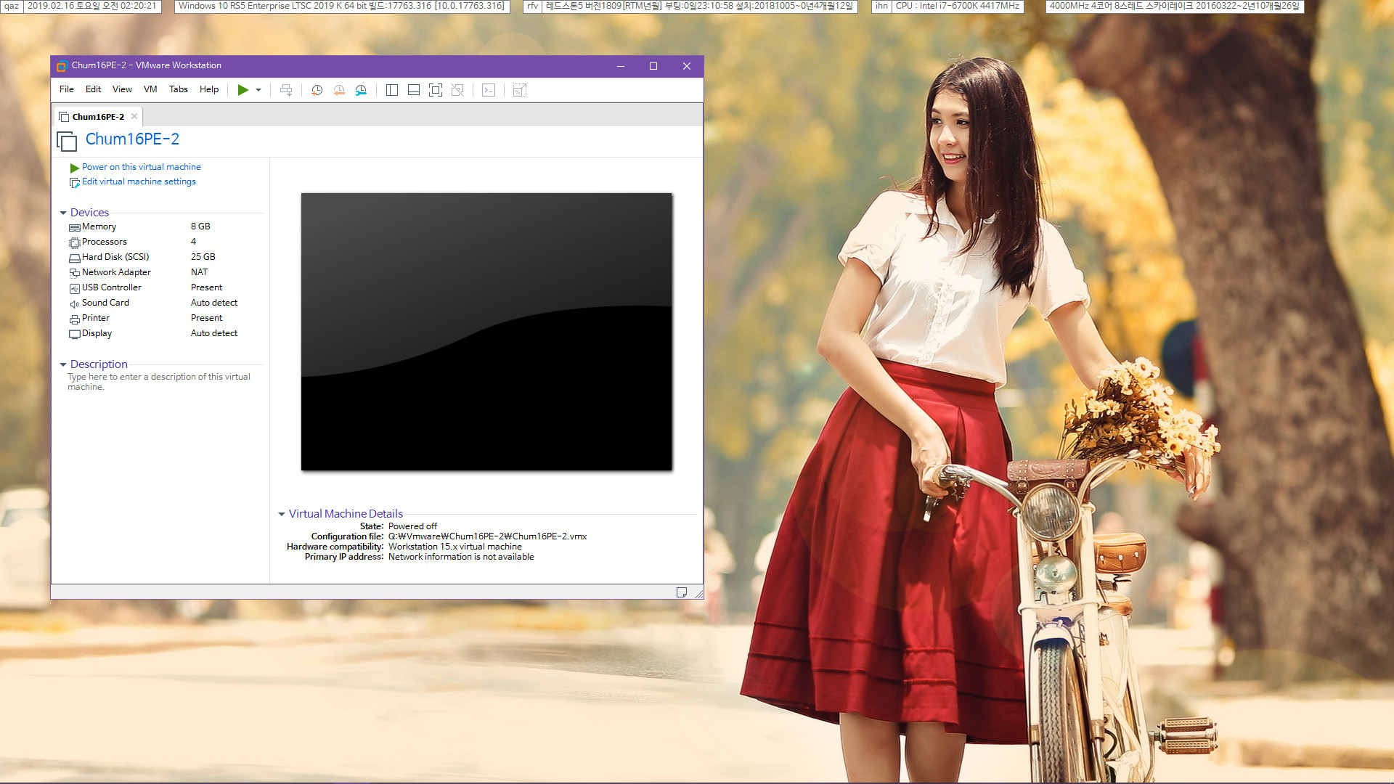Click the Power on this virtual machine link
The height and width of the screenshot is (784, 1394).
(x=141, y=166)
